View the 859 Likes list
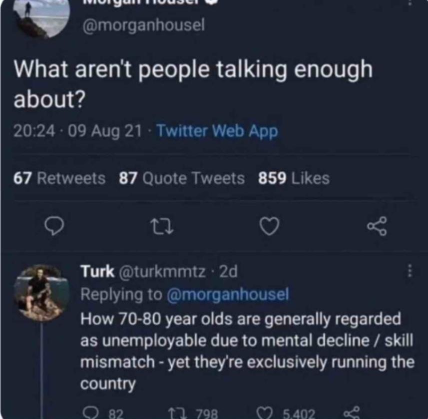Screen dimensions: 428x419 coord(294,178)
